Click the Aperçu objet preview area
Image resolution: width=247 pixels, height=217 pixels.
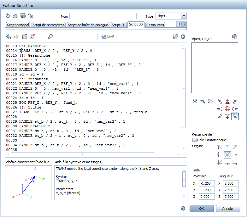pyautogui.click(x=215, y=68)
